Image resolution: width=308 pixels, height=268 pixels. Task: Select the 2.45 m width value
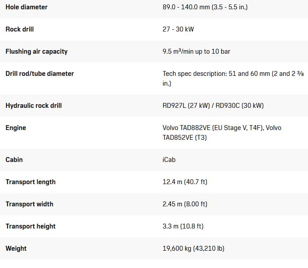[185, 204]
